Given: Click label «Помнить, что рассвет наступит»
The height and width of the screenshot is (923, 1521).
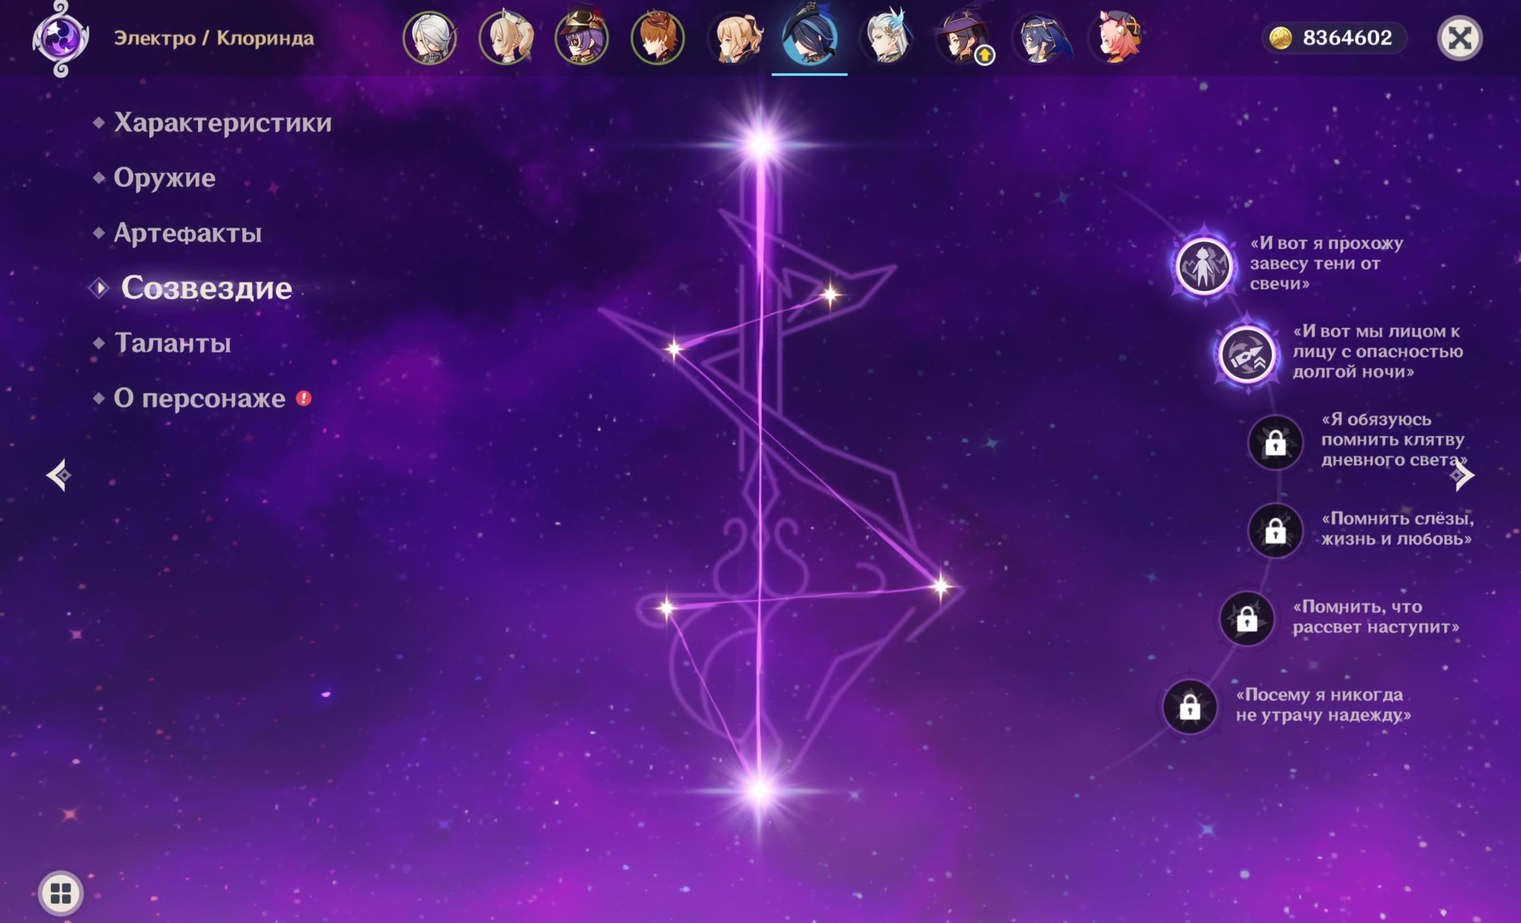Looking at the screenshot, I should click(x=1376, y=616).
